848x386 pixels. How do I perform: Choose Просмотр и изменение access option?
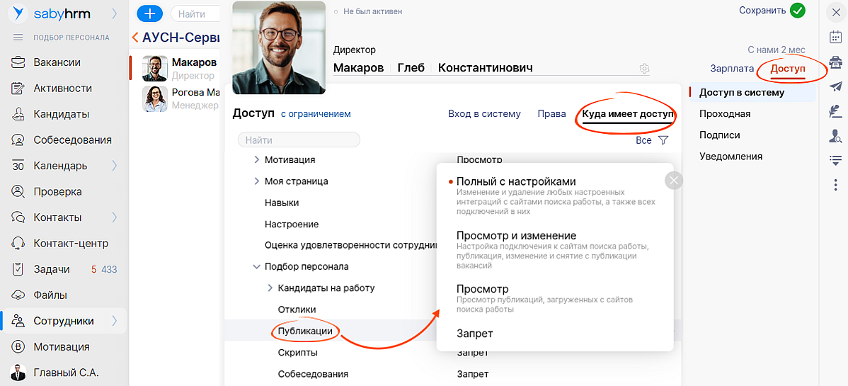pyautogui.click(x=516, y=235)
